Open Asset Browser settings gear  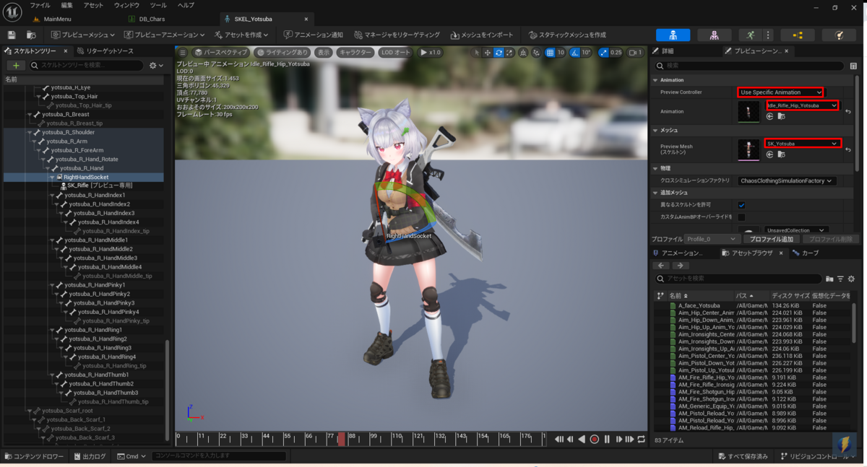click(851, 279)
